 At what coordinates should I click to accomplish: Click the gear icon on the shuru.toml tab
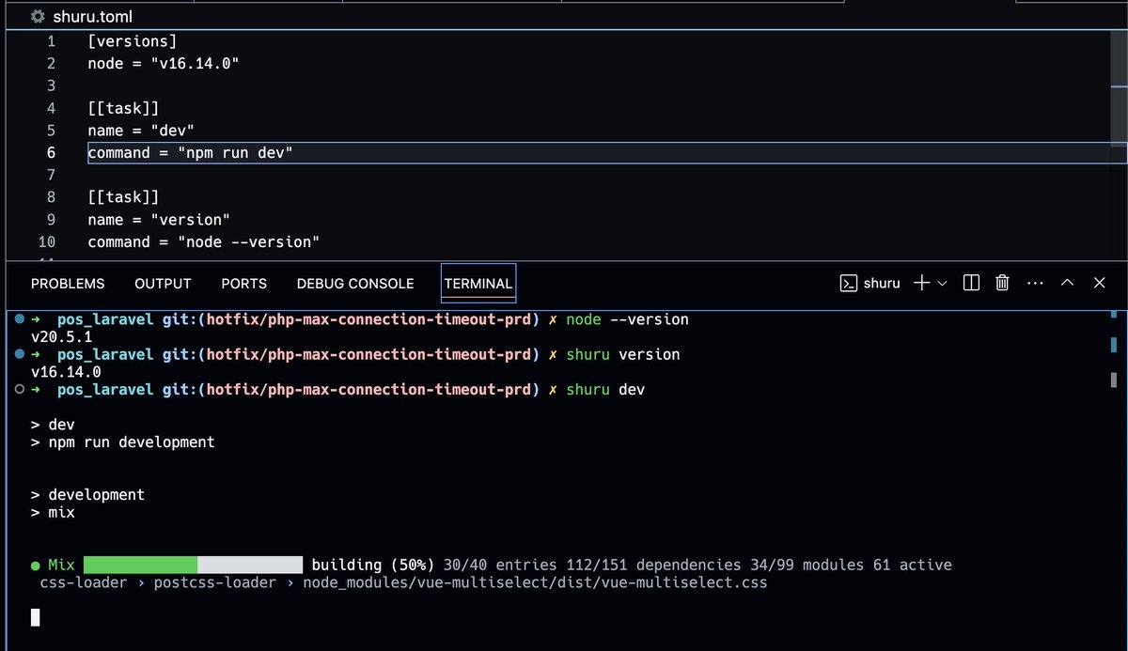36,16
